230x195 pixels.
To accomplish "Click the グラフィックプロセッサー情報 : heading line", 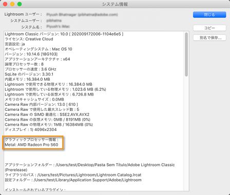I will (x=32, y=140).
